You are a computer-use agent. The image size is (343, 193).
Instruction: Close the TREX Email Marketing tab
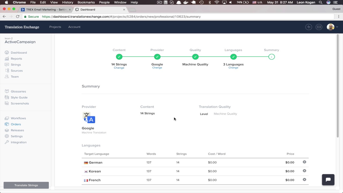click(70, 9)
